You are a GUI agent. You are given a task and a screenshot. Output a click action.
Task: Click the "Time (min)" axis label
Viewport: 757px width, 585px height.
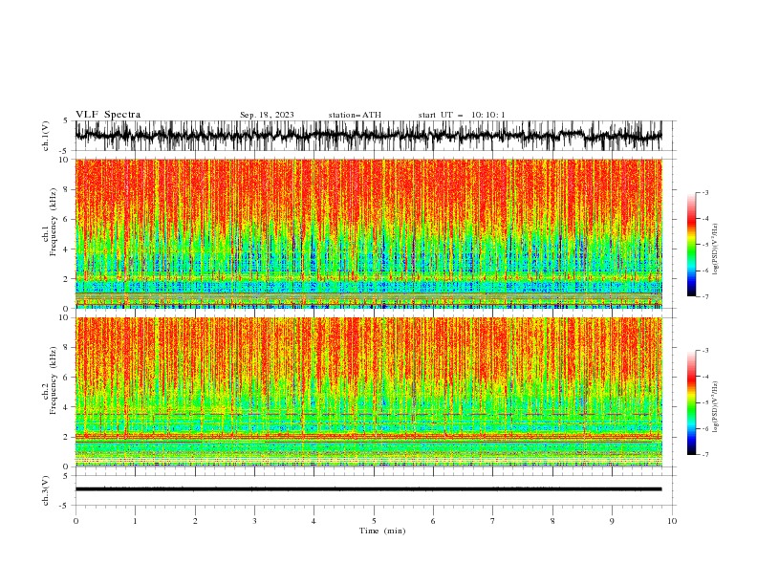tap(382, 531)
